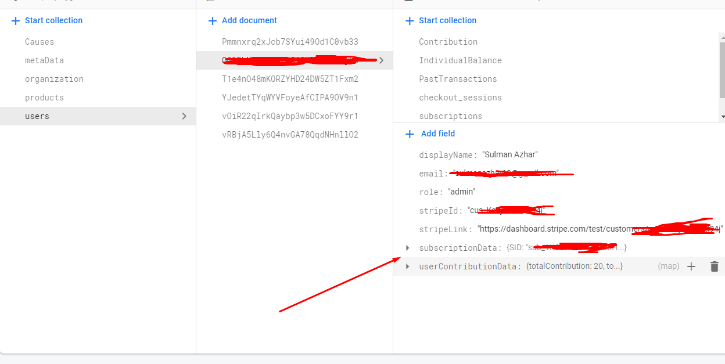
Task: Click the collection icon atop the right panel
Action: pos(408,2)
